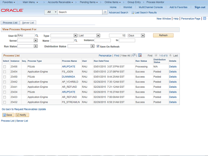Switch to the Server List tab
Image resolution: width=208 pixels, height=156 pixels.
[x=28, y=23]
